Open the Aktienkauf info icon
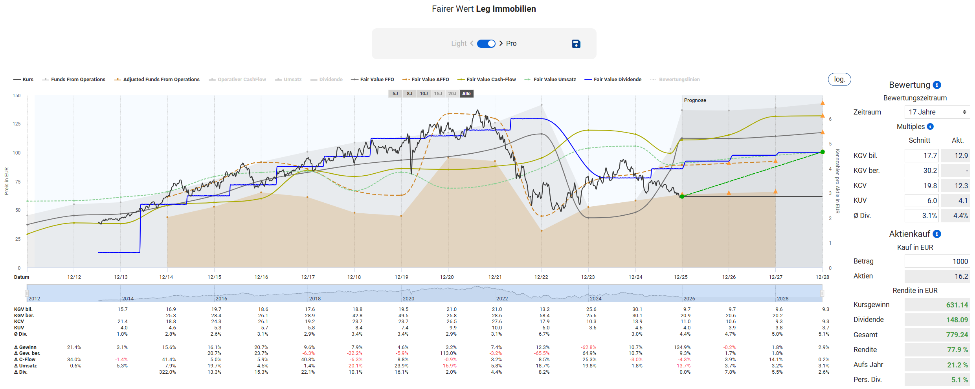Screen dimensions: 975x389 tap(937, 234)
